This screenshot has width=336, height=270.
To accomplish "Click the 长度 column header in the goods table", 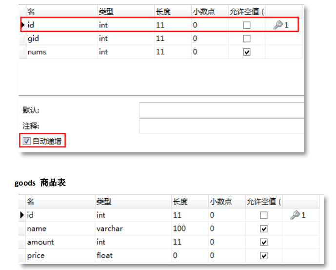I will 190,201.
